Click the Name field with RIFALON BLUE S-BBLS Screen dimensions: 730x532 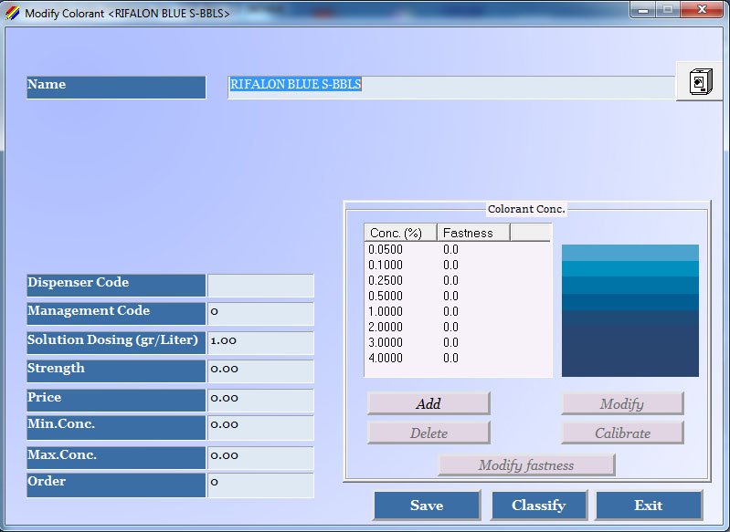pos(451,87)
